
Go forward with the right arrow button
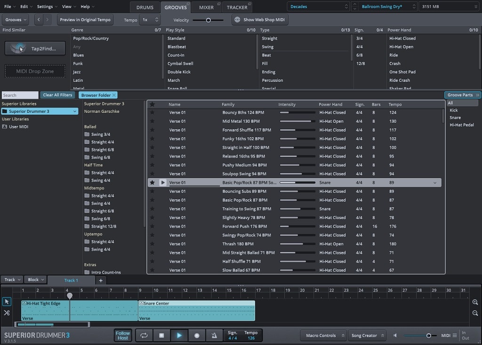point(47,20)
